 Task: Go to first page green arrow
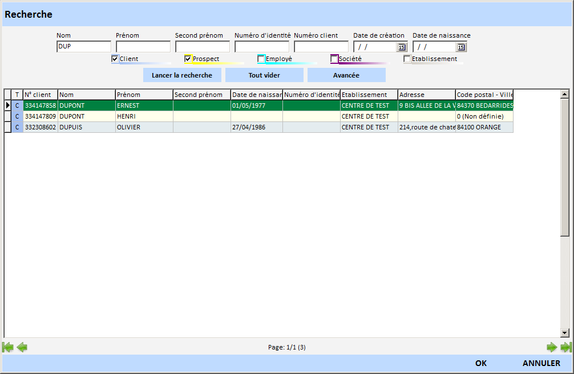[x=7, y=347]
